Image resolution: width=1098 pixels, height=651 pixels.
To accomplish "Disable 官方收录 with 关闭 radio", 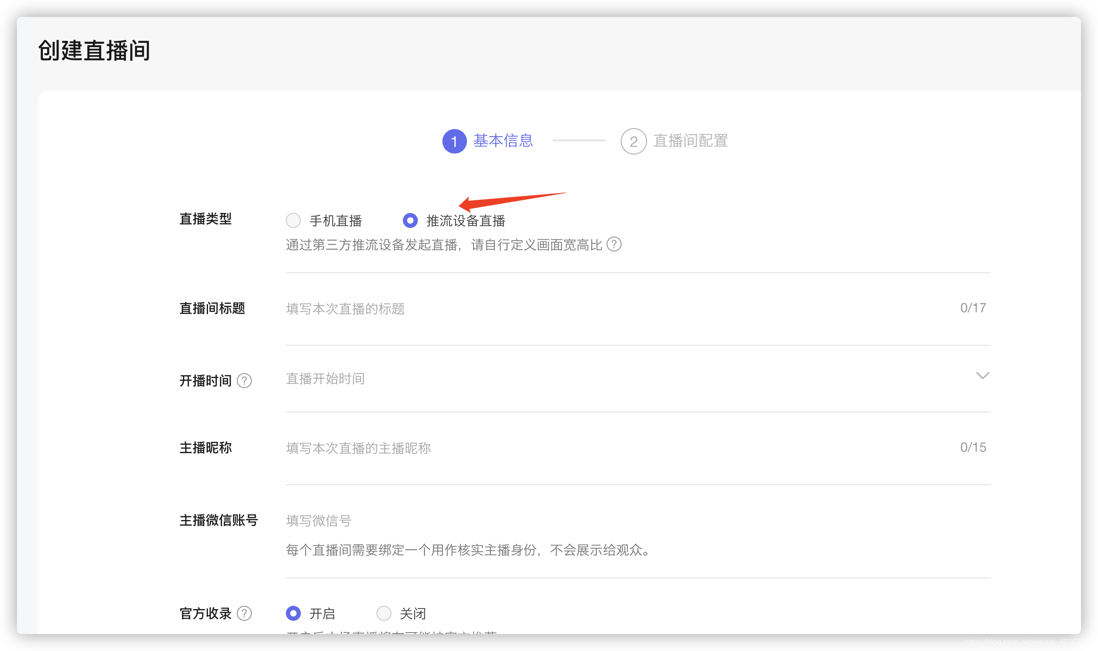I will coord(384,613).
